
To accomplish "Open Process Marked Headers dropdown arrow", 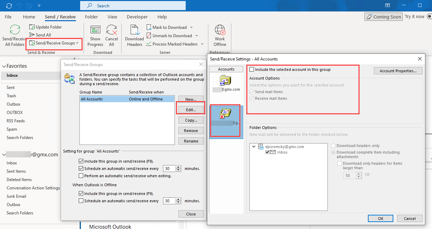I will (x=202, y=44).
